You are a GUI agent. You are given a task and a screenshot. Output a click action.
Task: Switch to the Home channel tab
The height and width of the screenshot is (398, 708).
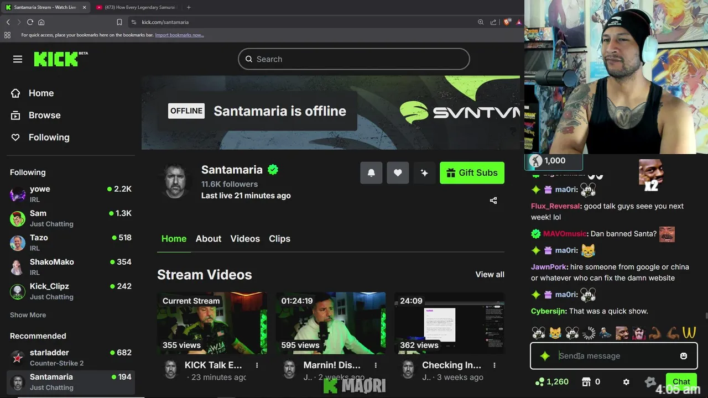coord(174,239)
